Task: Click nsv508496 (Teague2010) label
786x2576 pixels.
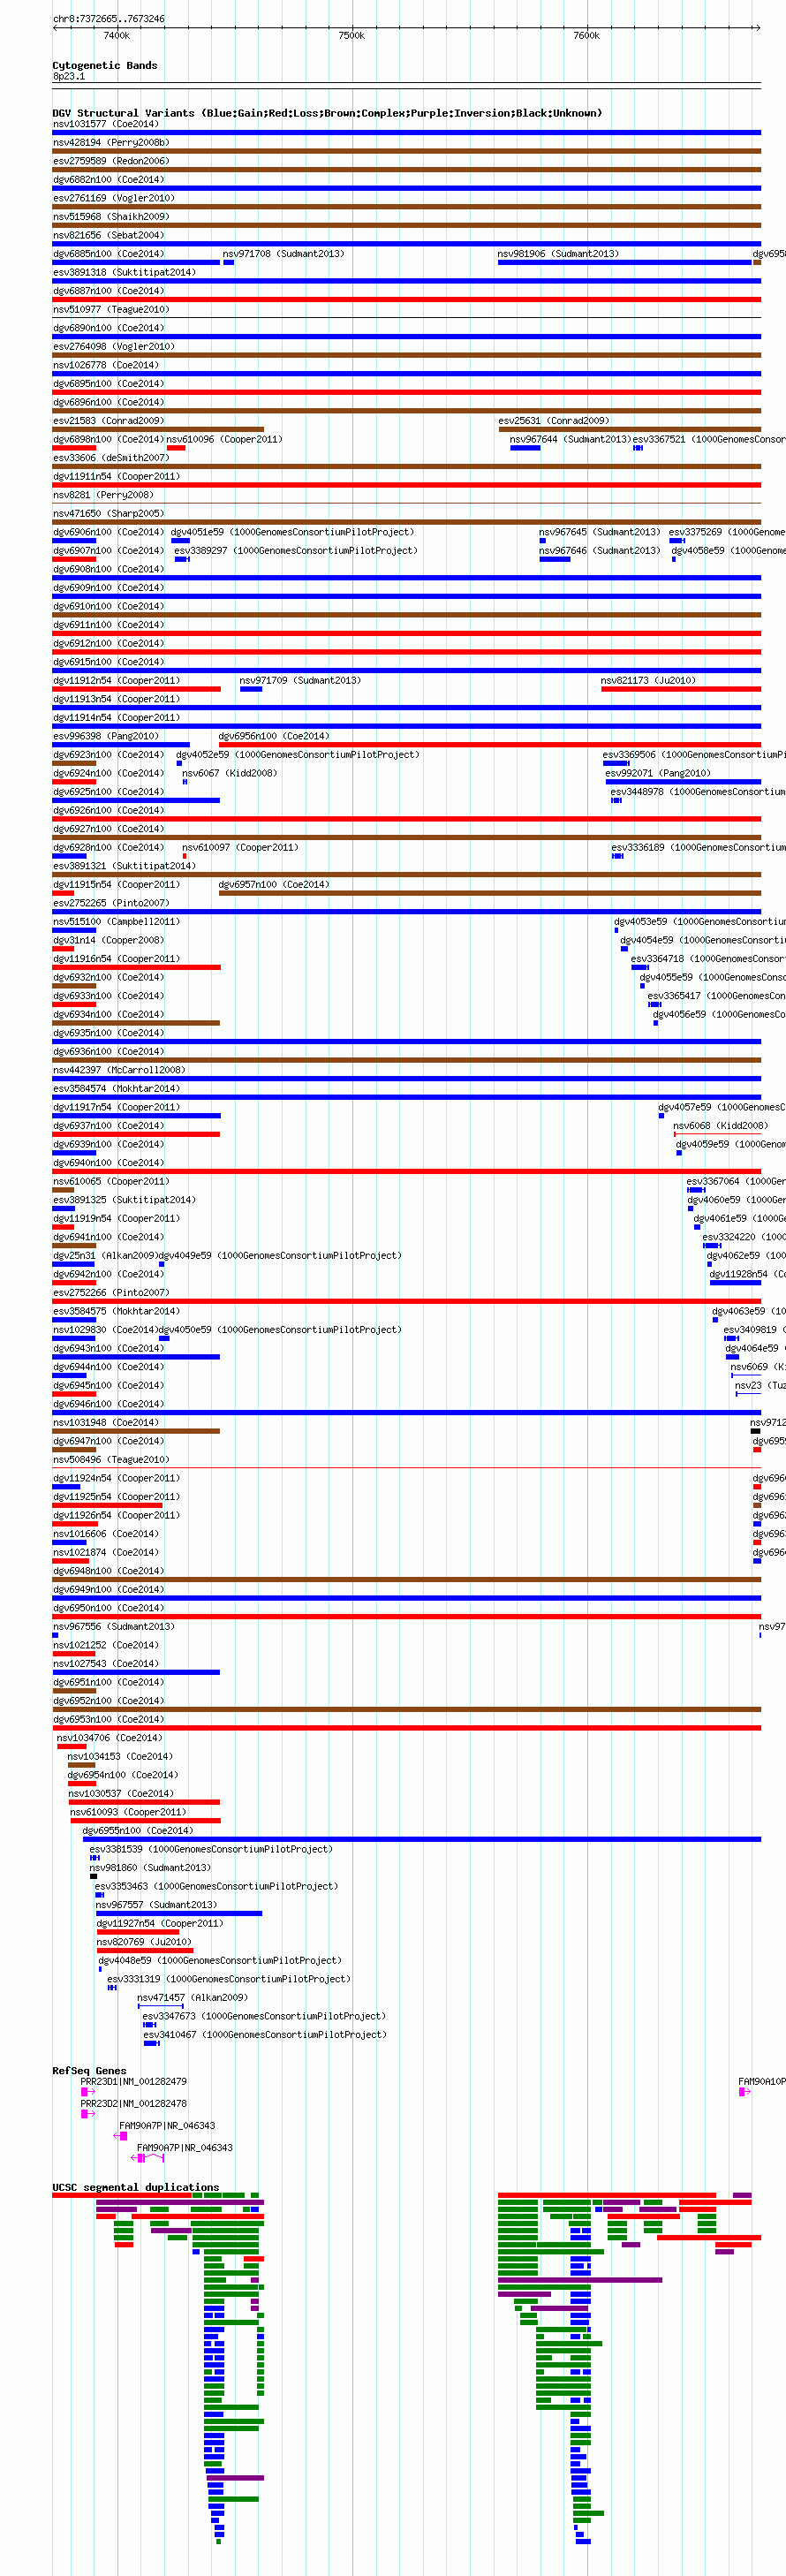Action: 111,1460
